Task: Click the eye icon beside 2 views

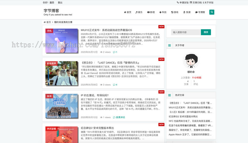Action: [x=101, y=52]
